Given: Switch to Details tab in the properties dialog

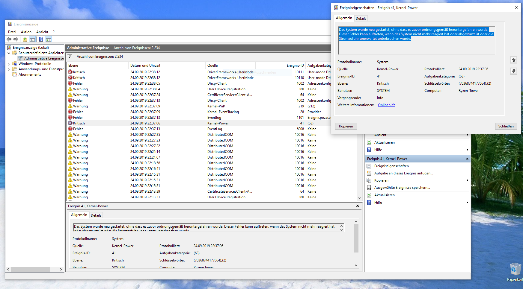Looking at the screenshot, I should (x=361, y=19).
